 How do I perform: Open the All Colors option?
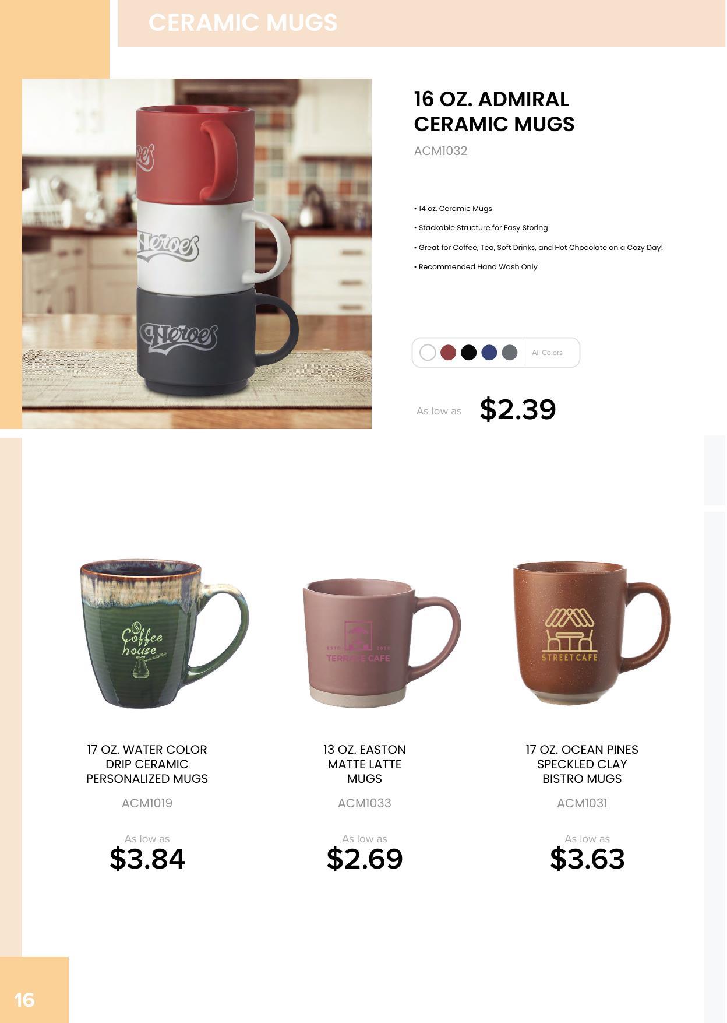[547, 353]
